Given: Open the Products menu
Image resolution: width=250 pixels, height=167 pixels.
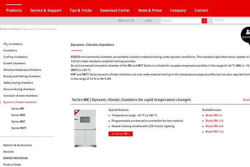Looking at the screenshot, I should click(14, 10).
